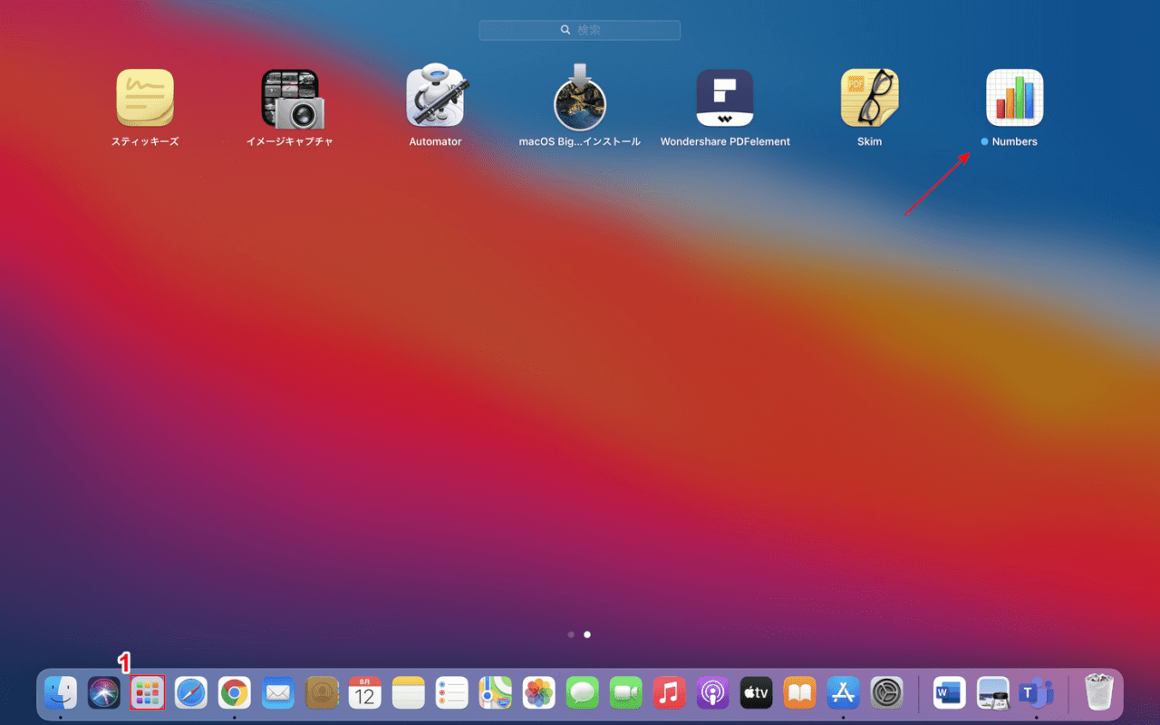This screenshot has height=725, width=1160.
Task: Open System Preferences from the Dock
Action: tap(887, 693)
